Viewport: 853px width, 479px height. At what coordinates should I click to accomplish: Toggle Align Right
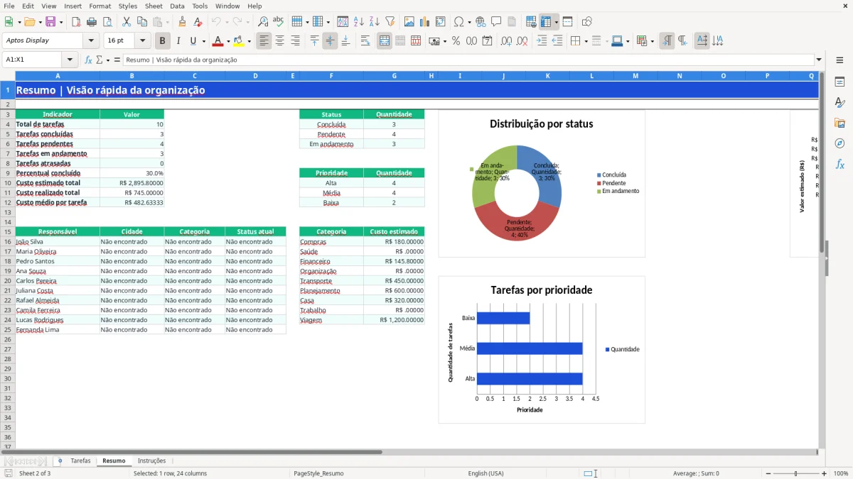coord(295,41)
